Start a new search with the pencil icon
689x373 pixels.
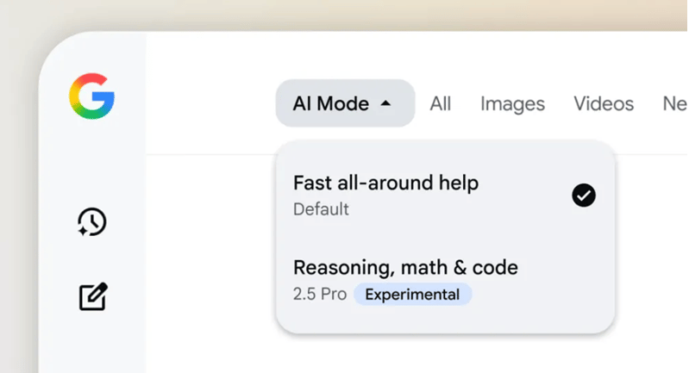93,296
